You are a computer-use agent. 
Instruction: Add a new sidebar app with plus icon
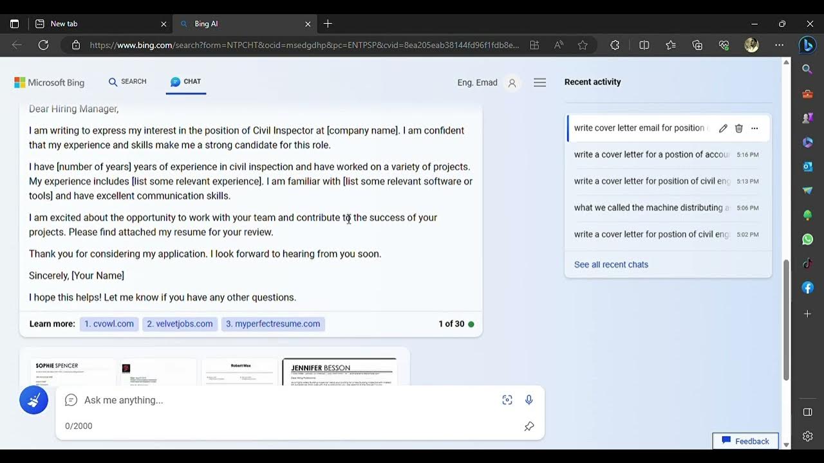[x=807, y=314]
